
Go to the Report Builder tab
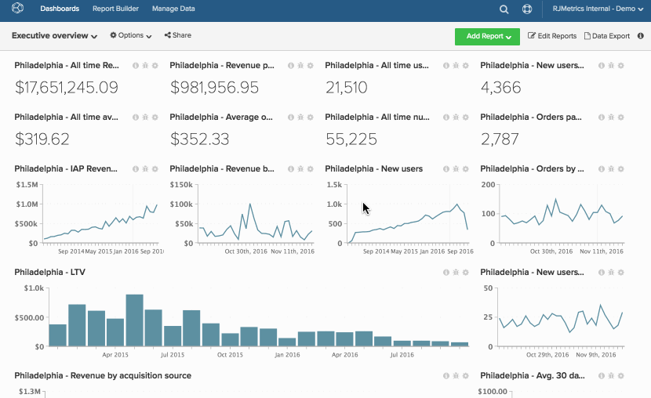click(x=115, y=9)
